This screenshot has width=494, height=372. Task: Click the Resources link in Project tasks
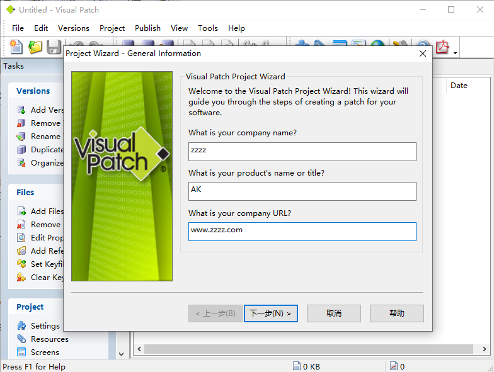coord(49,339)
